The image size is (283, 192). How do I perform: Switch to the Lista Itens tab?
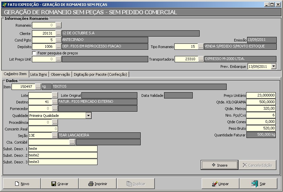click(39, 74)
